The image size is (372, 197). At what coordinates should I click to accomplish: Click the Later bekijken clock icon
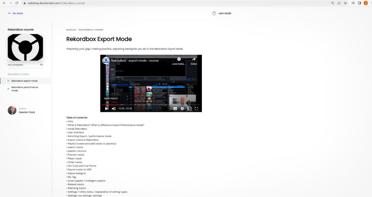click(179, 59)
